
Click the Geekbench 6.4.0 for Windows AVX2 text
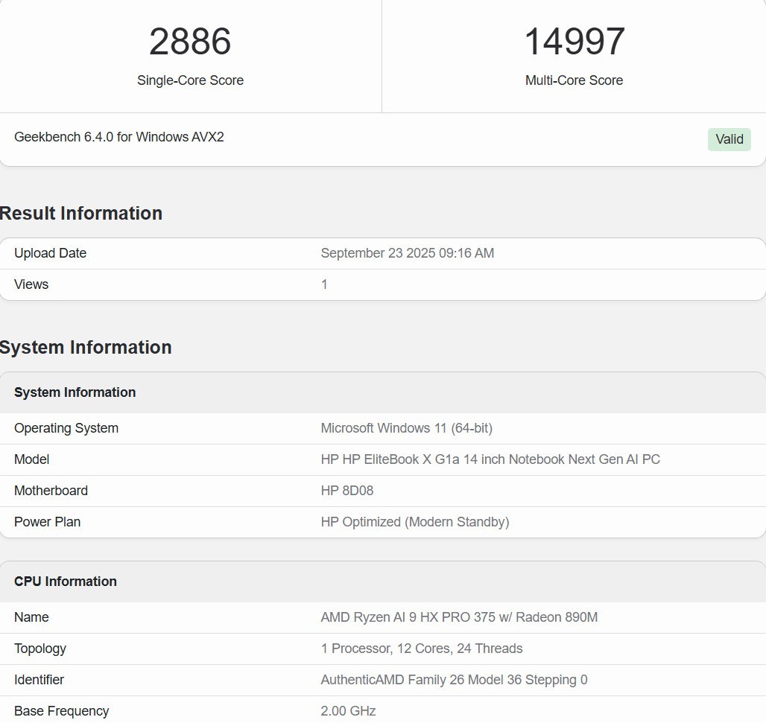pos(119,137)
